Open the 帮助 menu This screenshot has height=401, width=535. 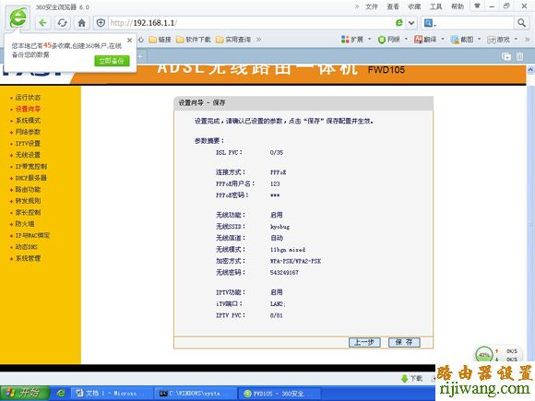(458, 6)
